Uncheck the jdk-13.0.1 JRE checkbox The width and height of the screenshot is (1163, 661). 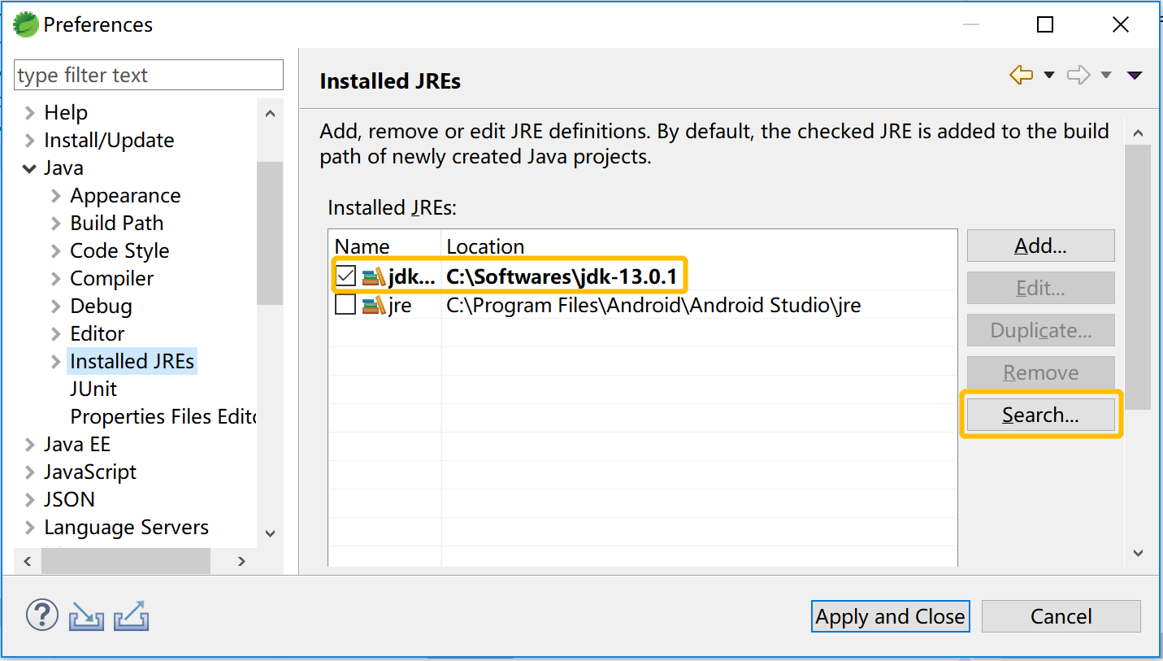pos(345,277)
